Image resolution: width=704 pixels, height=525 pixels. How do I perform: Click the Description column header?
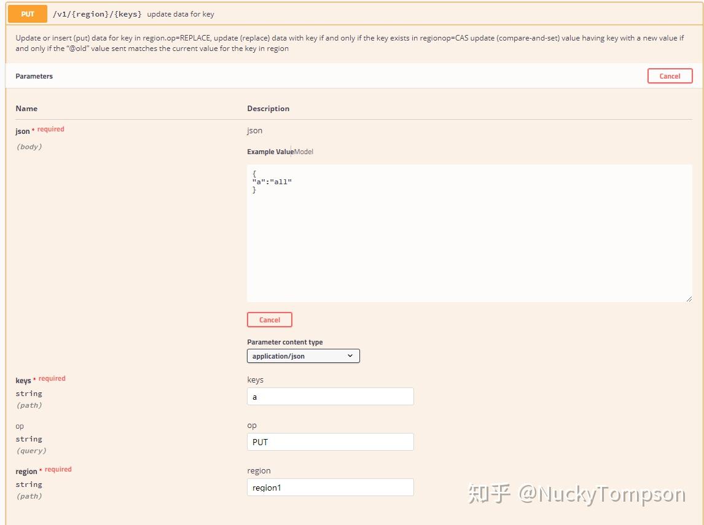(x=268, y=108)
